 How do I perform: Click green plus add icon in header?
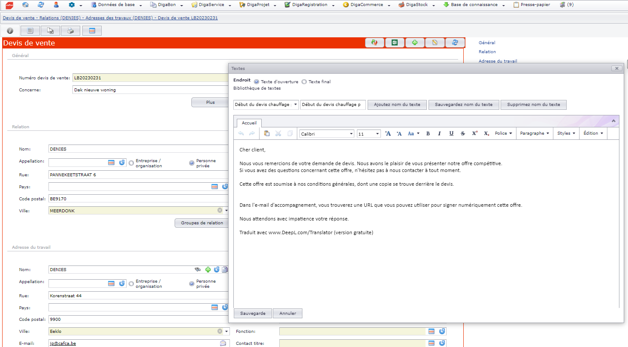coord(415,42)
